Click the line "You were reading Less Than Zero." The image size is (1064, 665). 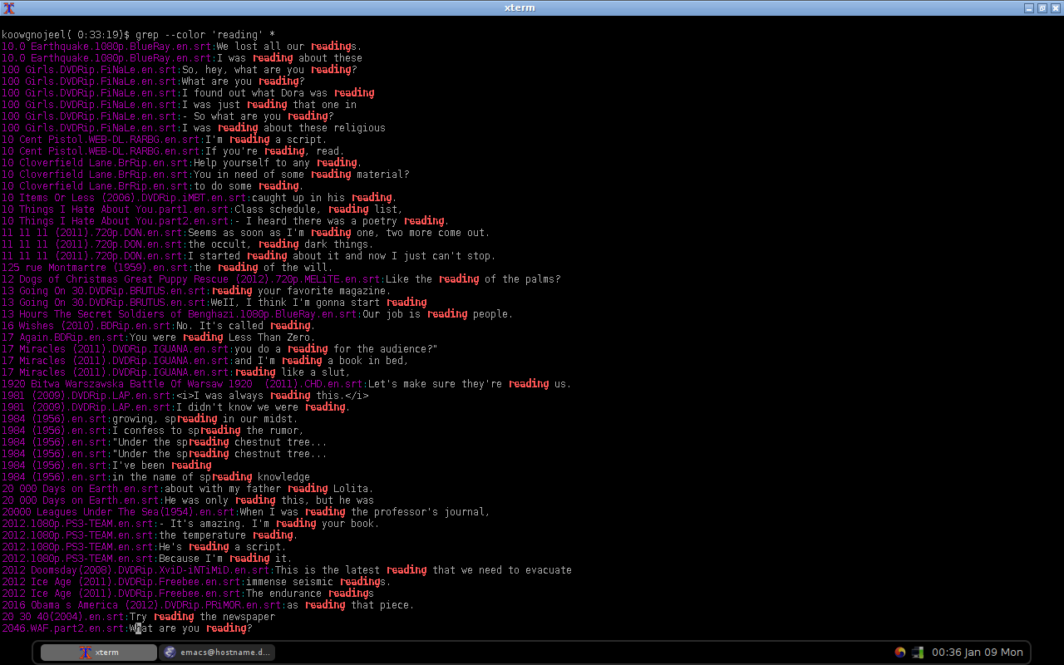[222, 337]
